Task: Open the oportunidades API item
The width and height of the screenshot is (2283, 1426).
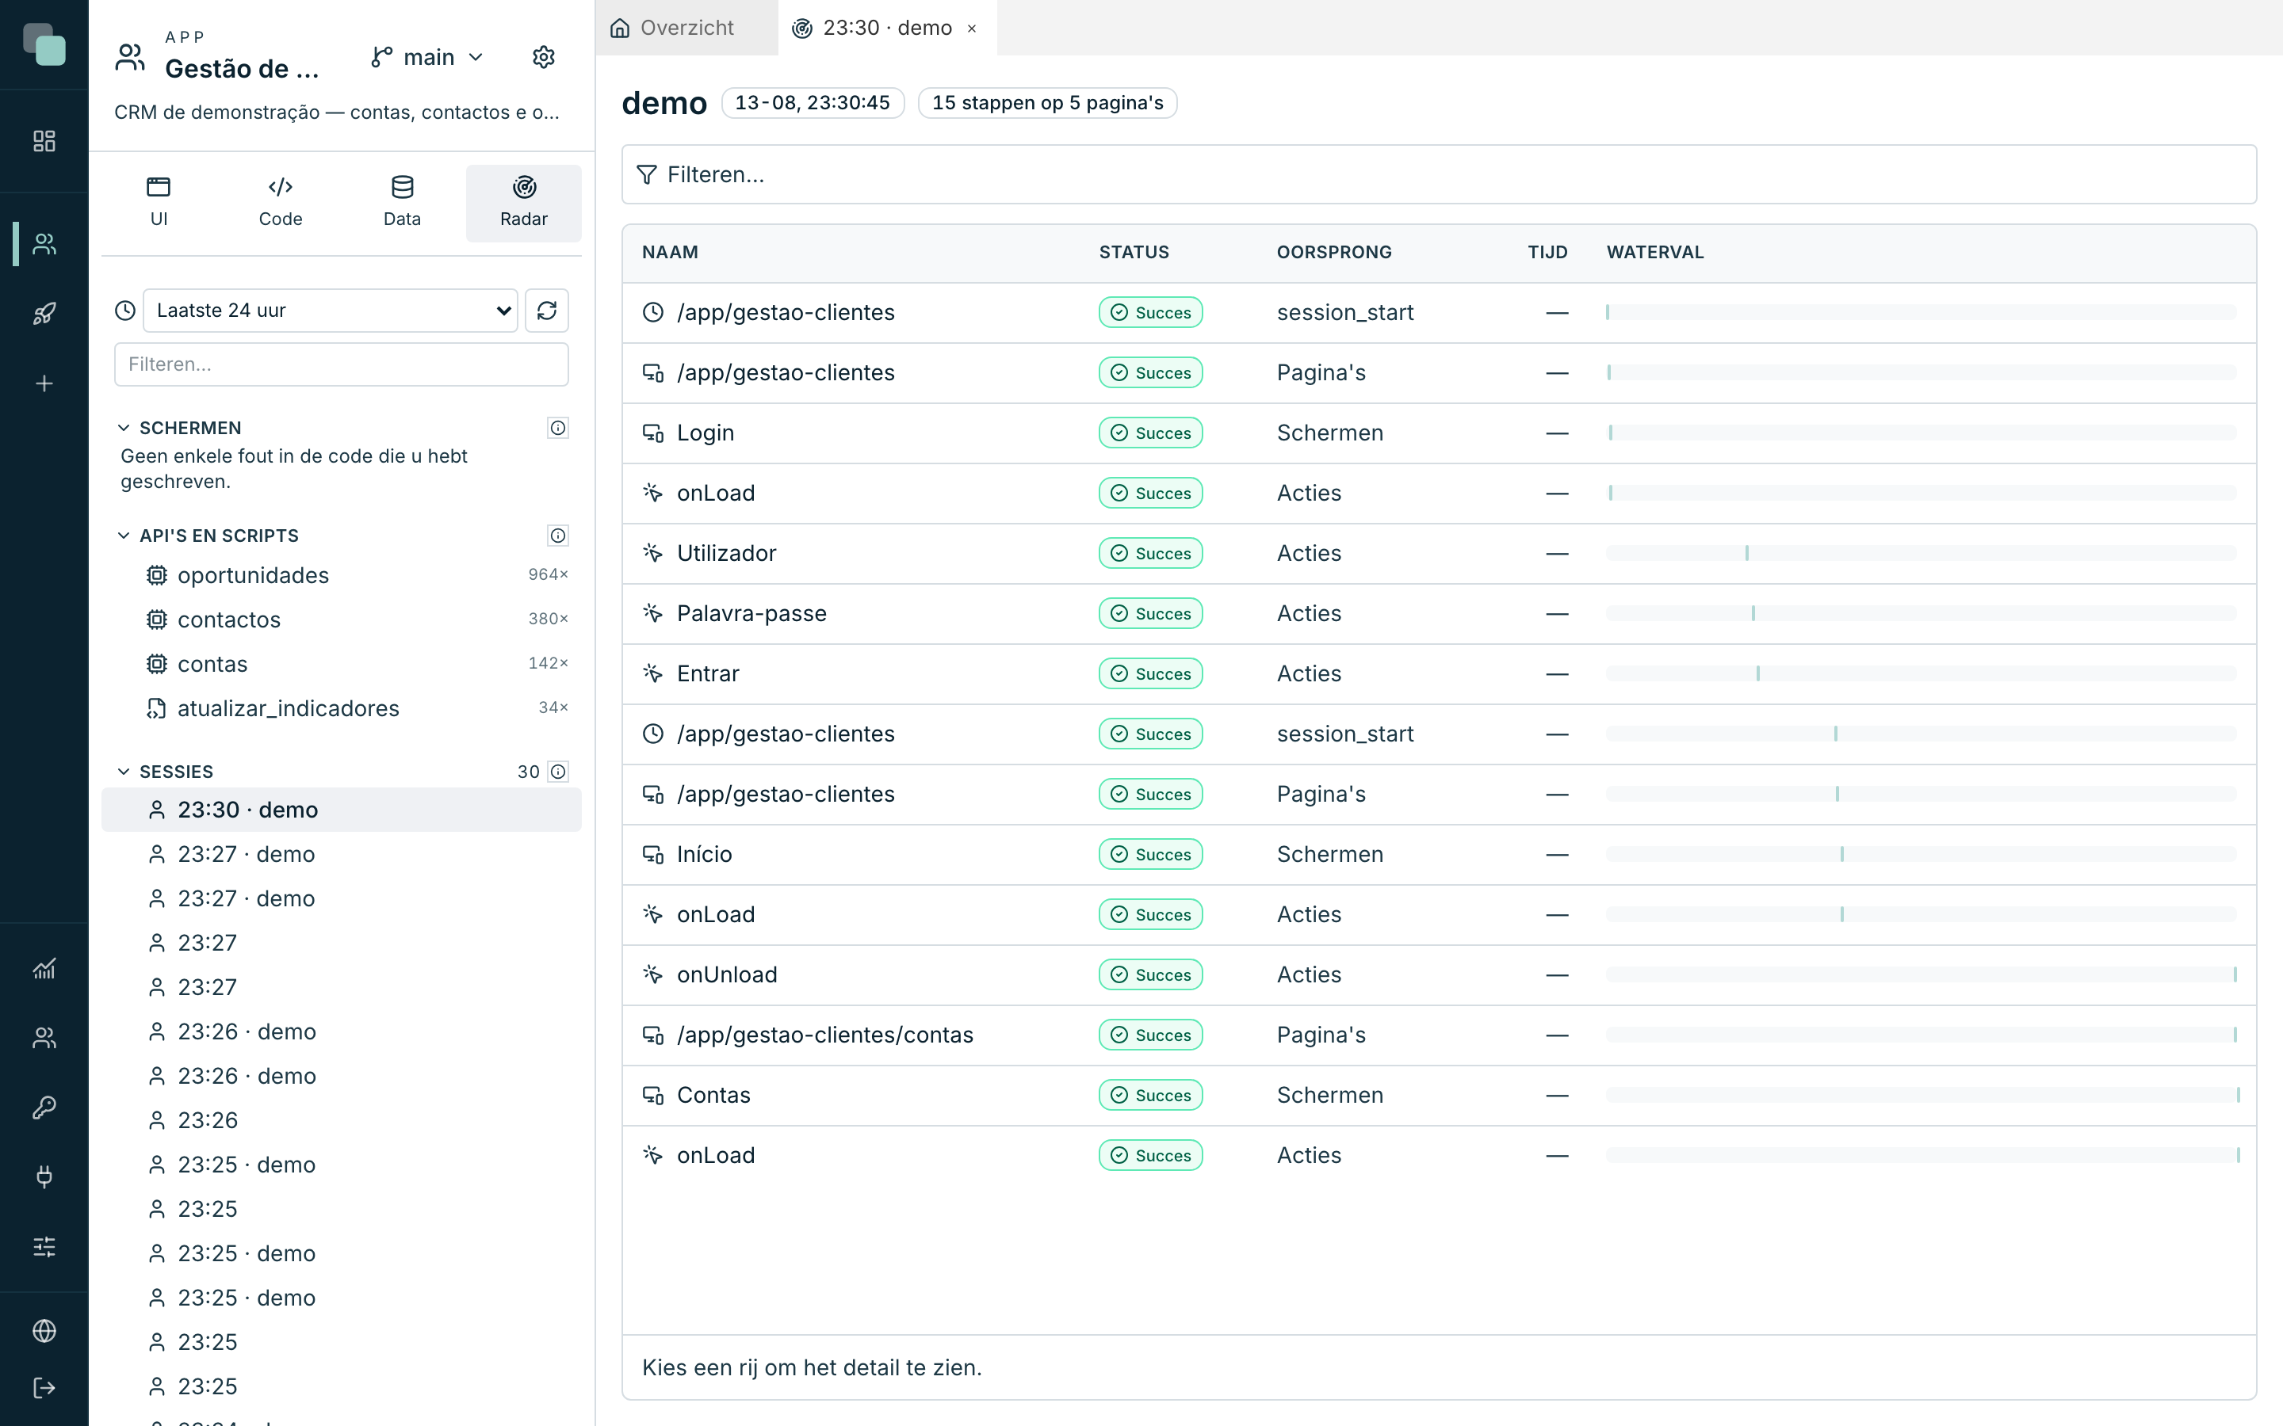Action: 342,575
